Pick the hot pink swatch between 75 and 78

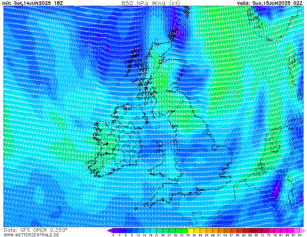point(271,231)
